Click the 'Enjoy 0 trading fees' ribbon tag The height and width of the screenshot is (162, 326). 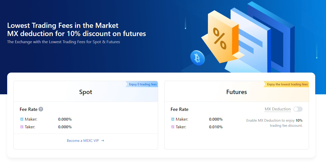(x=142, y=84)
